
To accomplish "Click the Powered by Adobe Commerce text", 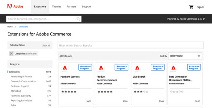I will pos(186,19).
